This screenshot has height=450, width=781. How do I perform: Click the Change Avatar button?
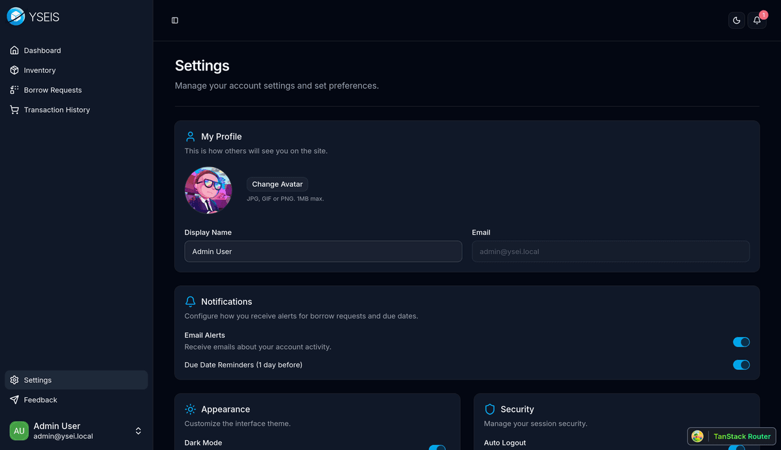pyautogui.click(x=277, y=184)
